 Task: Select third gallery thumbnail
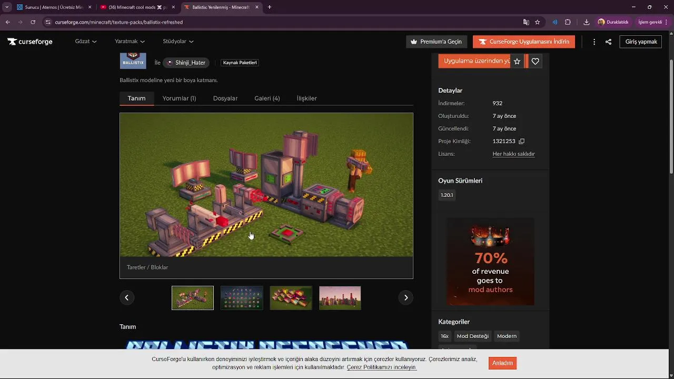tap(291, 298)
